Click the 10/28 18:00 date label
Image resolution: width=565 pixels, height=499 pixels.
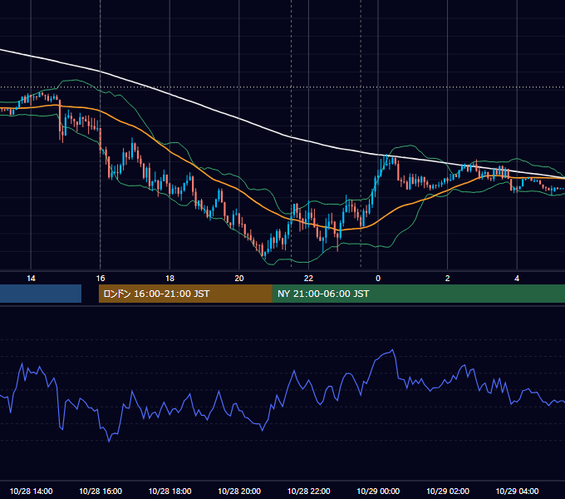(x=169, y=491)
